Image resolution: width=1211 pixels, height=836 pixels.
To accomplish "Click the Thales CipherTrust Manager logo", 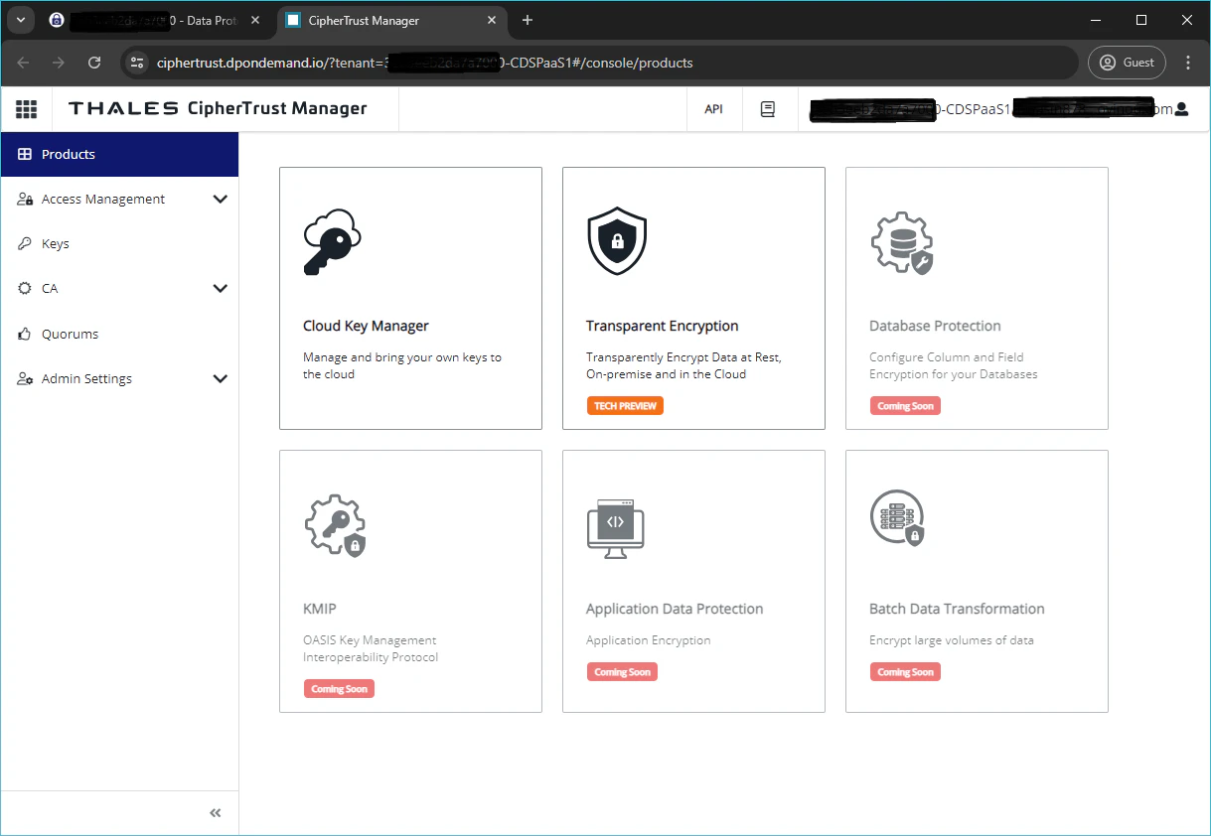I will 218,109.
